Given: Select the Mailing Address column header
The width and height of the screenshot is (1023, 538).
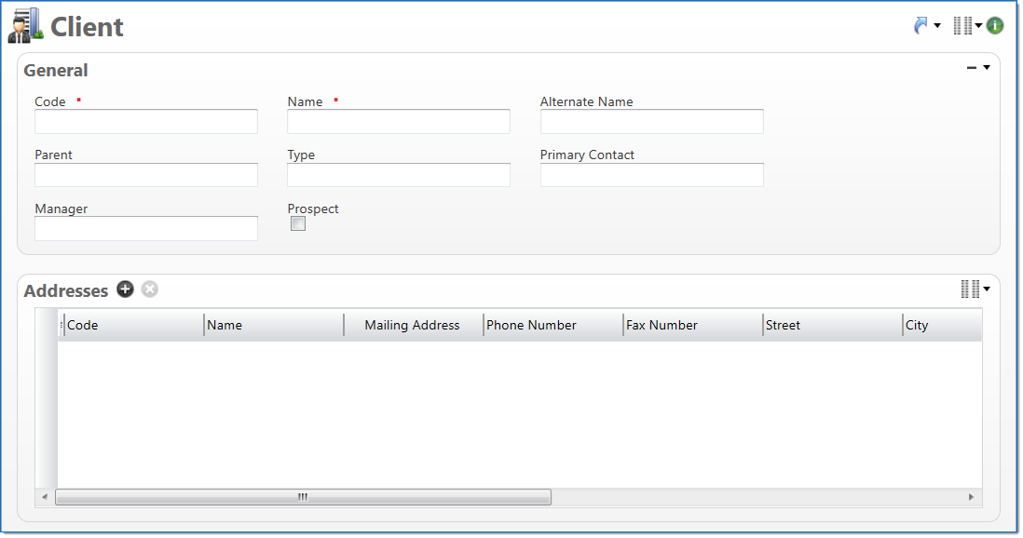Looking at the screenshot, I should [412, 325].
